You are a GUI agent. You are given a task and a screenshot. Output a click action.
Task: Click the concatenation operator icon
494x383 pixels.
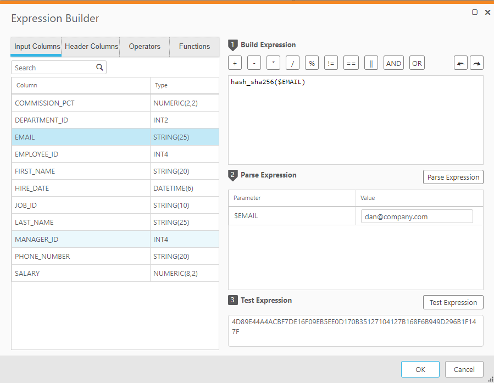[x=371, y=63]
